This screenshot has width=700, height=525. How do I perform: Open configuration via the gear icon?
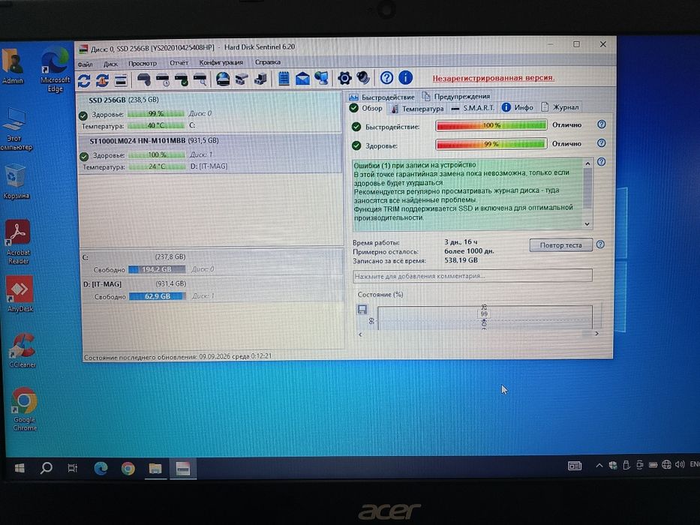(x=344, y=78)
